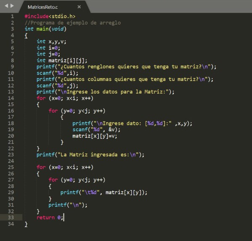
Task: Click the closing brace on line 22
Action: click(x=38, y=149)
